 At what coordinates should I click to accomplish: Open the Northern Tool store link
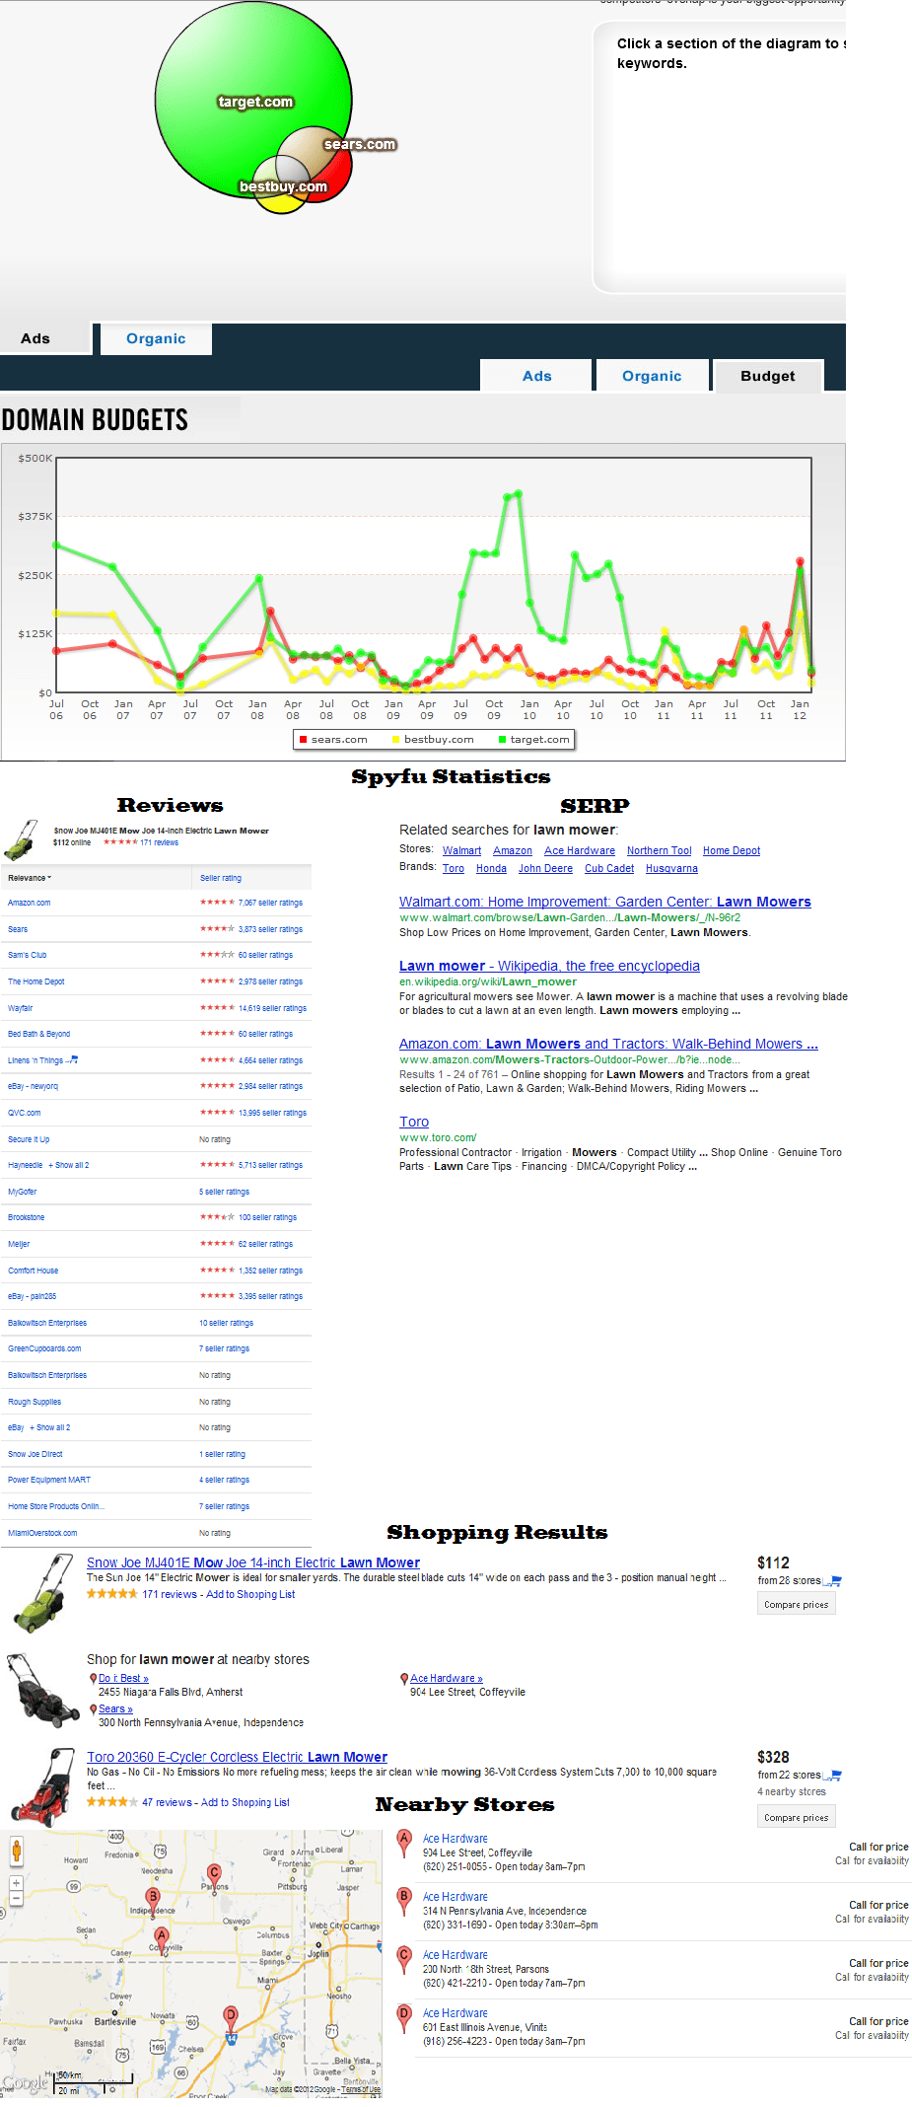[659, 850]
